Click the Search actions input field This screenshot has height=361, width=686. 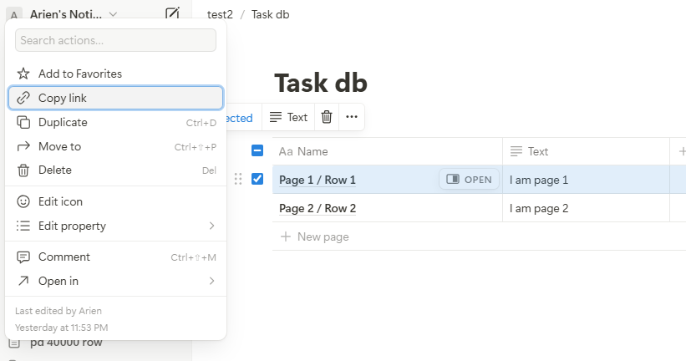point(115,40)
